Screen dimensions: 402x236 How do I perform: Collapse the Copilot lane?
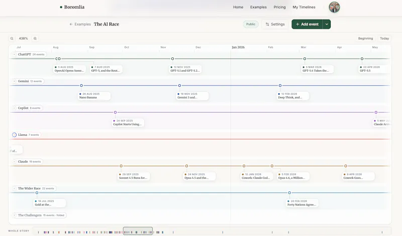coord(14,108)
